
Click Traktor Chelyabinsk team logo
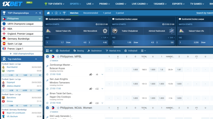[115, 31]
